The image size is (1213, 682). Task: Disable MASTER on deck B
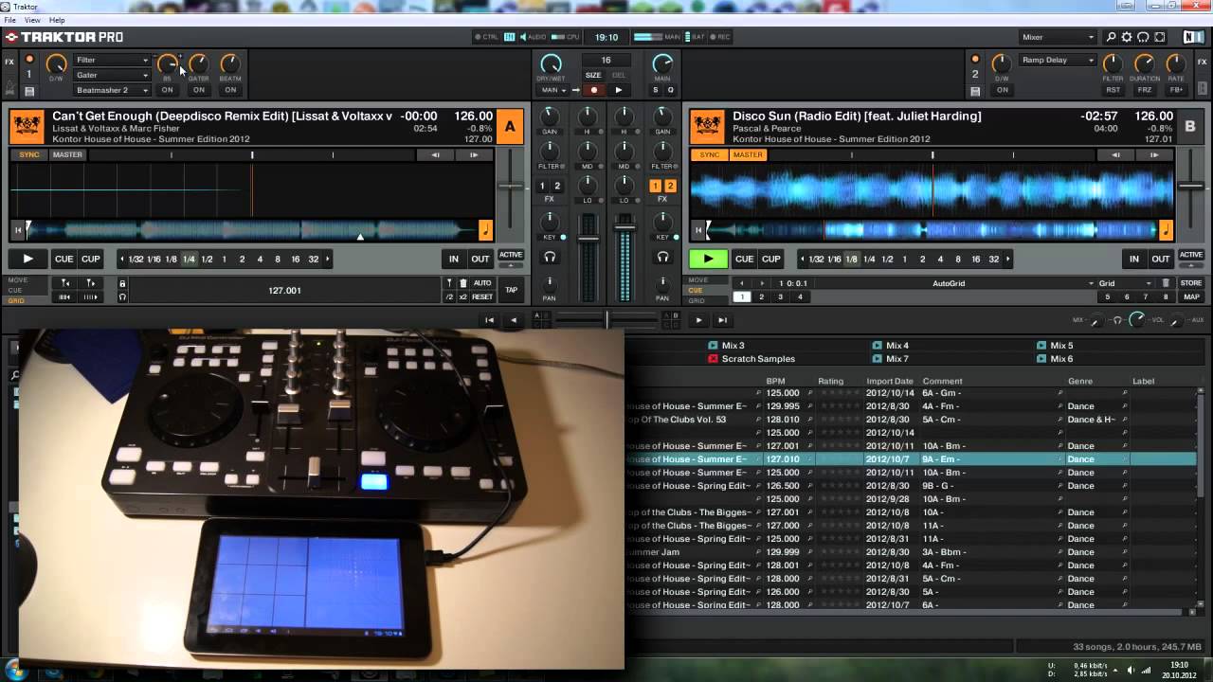[748, 154]
